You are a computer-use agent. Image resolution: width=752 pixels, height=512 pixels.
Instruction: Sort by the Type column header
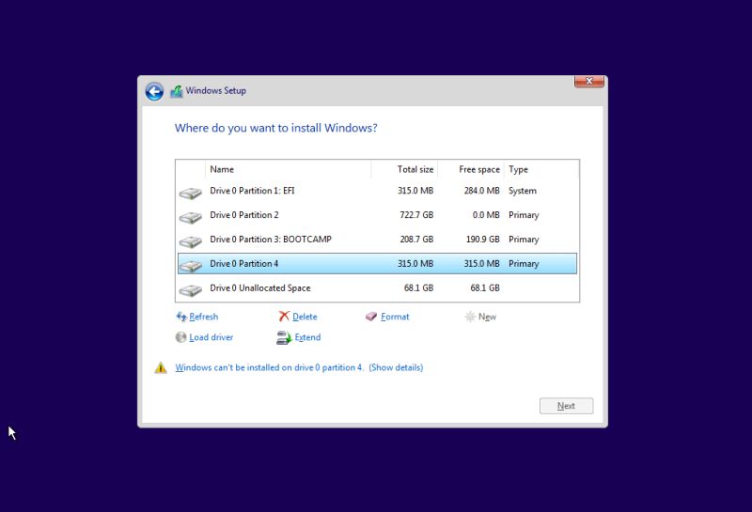pyautogui.click(x=541, y=169)
